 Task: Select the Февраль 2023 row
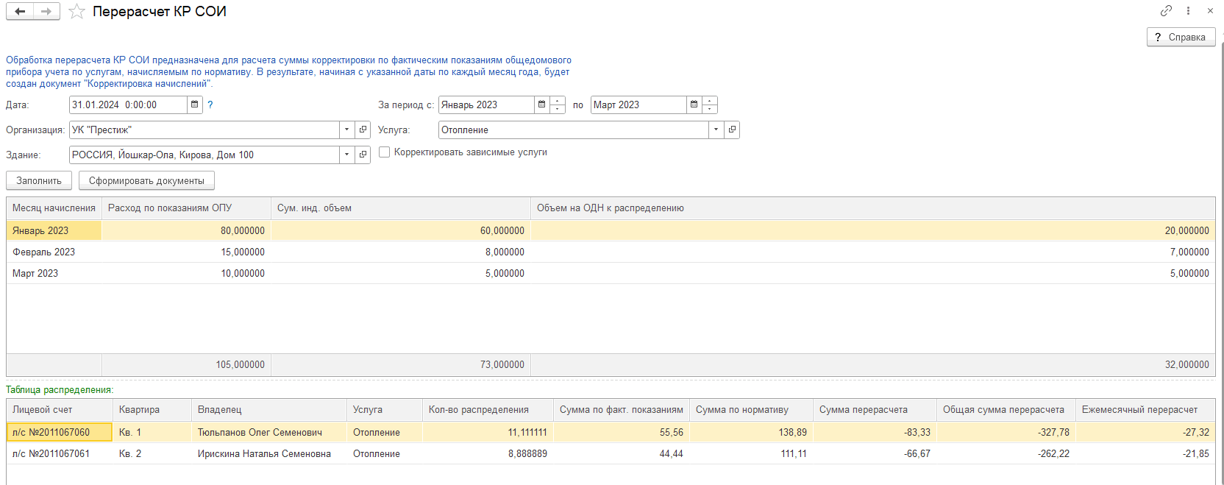pos(44,252)
